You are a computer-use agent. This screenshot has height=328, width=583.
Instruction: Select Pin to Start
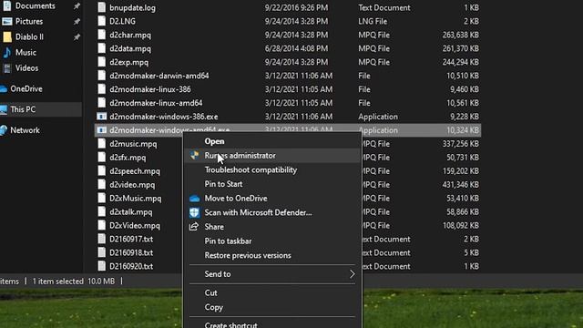point(223,184)
